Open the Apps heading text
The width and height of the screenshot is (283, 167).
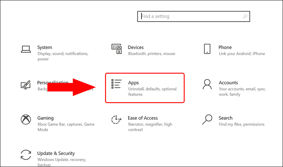[x=133, y=83]
